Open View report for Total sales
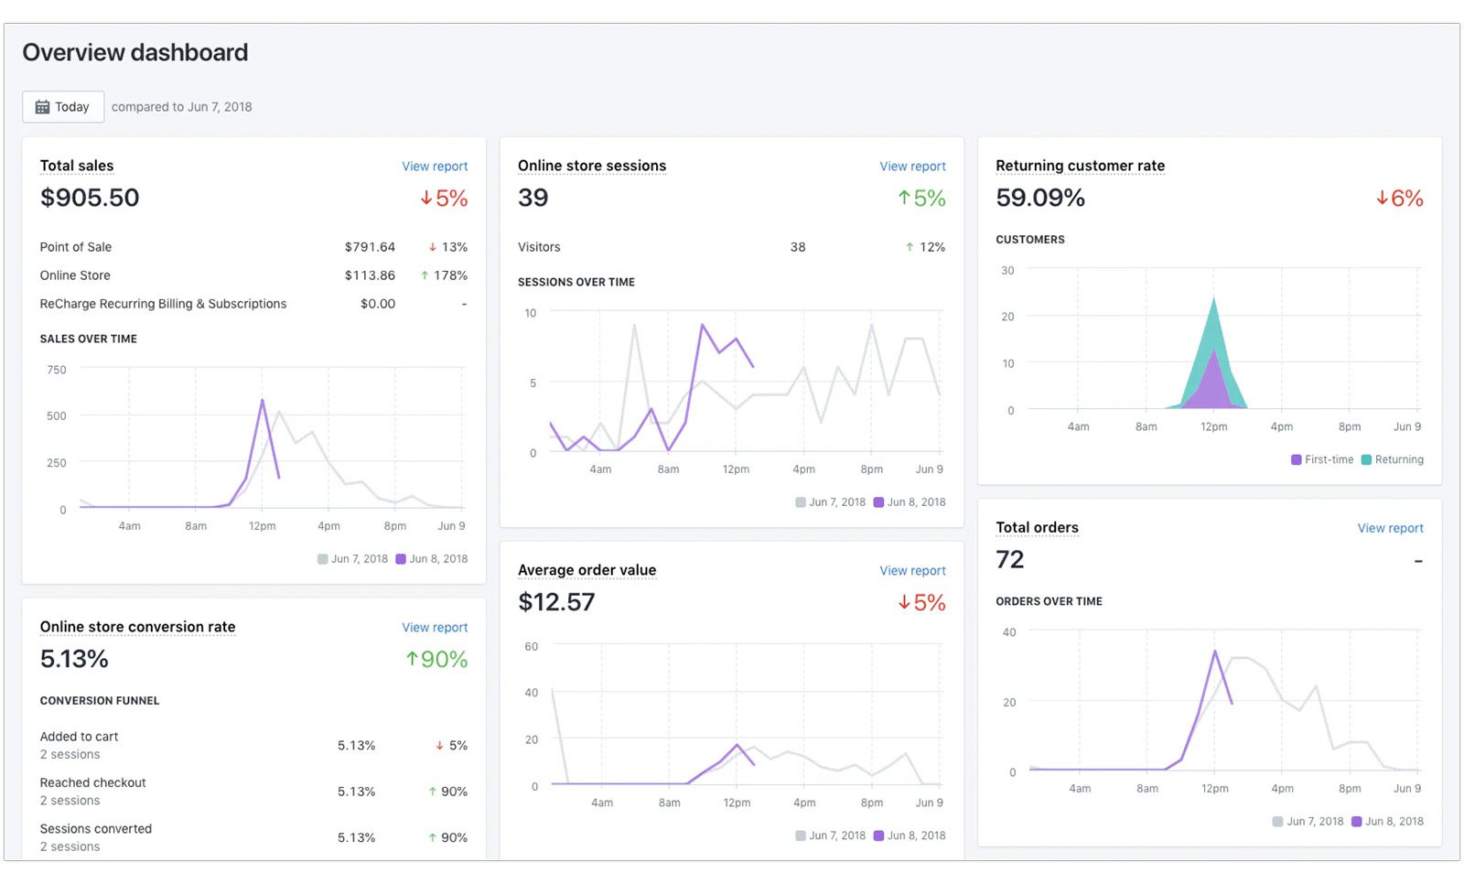Viewport: 1464px width, 884px height. tap(435, 167)
